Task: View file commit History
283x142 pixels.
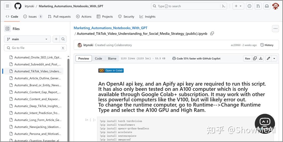Action: click(x=267, y=45)
